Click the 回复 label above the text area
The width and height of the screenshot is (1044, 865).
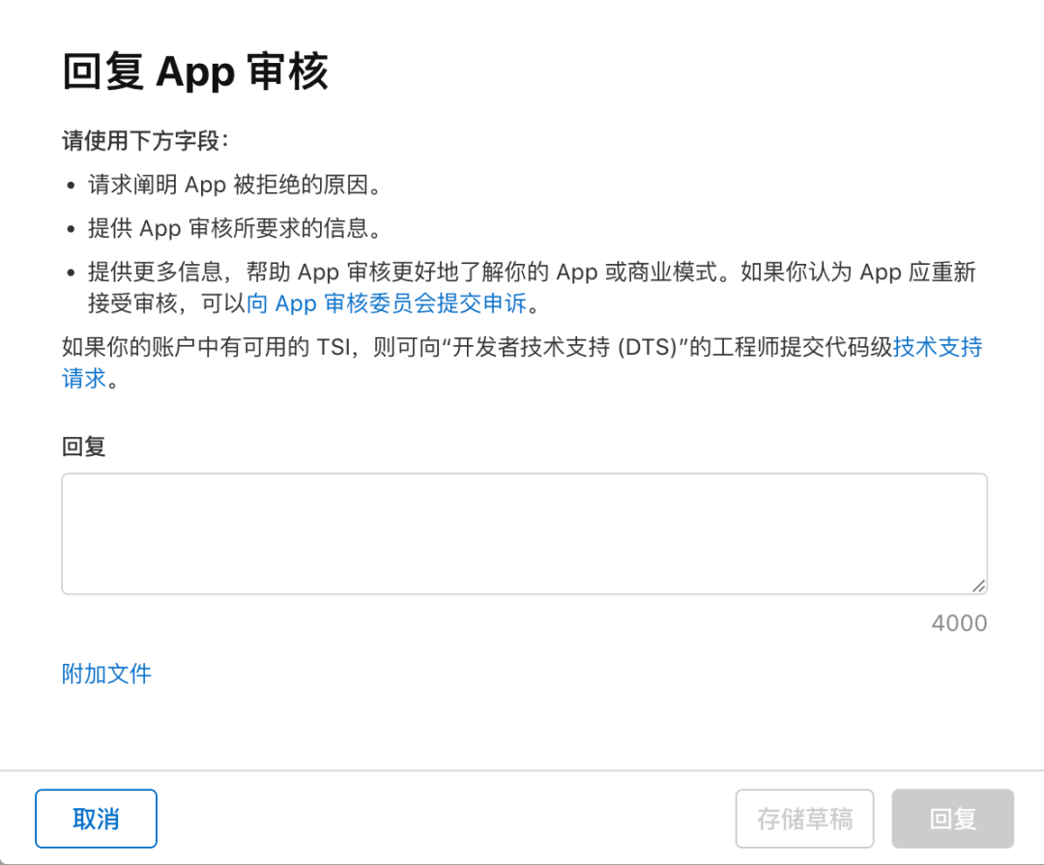[84, 447]
